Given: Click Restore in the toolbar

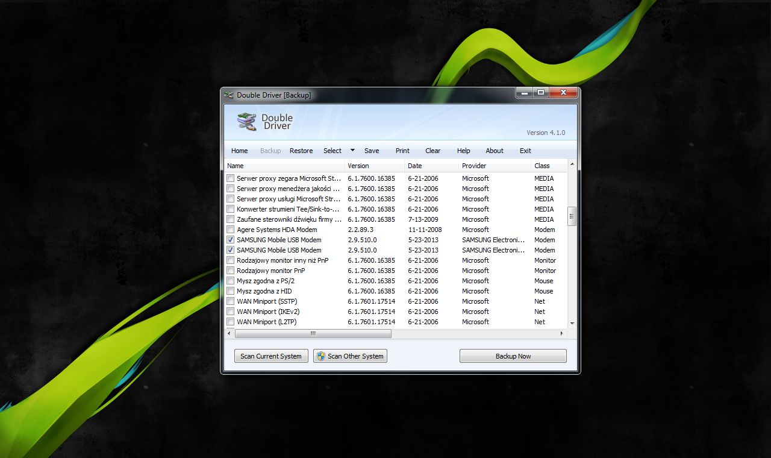Looking at the screenshot, I should click(301, 150).
